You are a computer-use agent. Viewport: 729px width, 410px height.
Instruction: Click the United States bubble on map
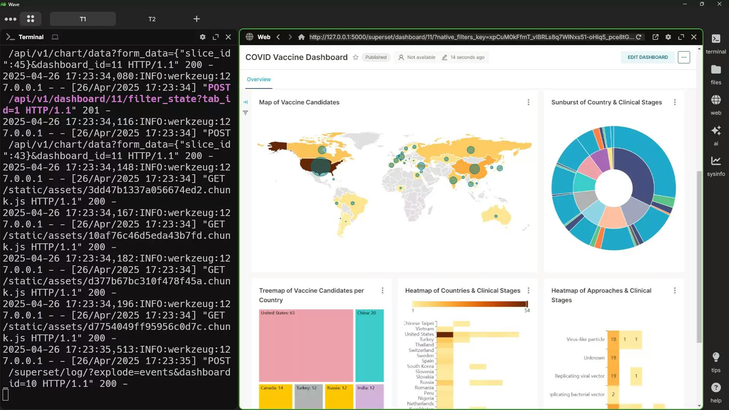pos(321,166)
